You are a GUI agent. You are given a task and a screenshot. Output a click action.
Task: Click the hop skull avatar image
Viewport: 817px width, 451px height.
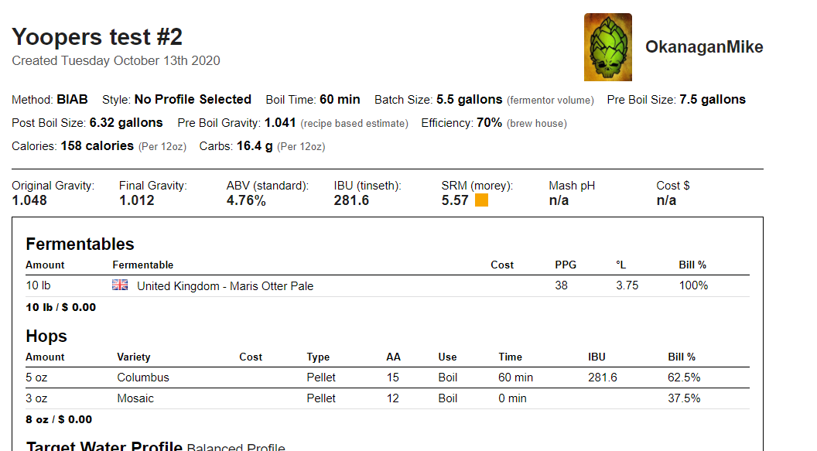click(607, 47)
